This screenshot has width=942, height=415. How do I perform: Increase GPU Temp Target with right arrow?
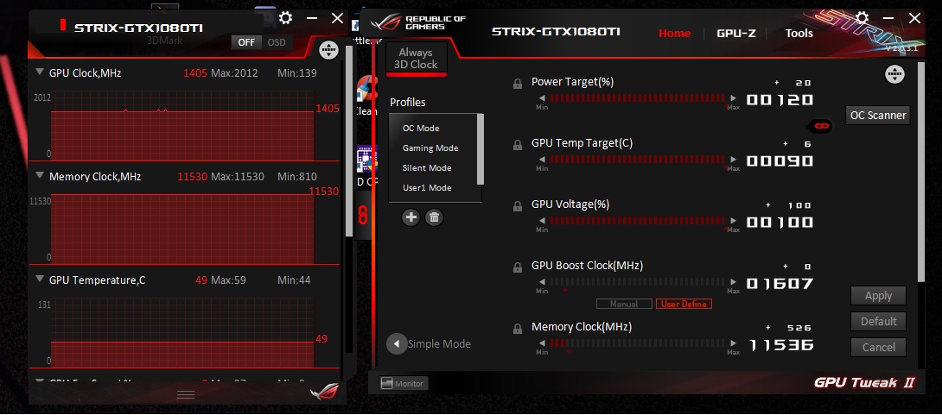733,160
